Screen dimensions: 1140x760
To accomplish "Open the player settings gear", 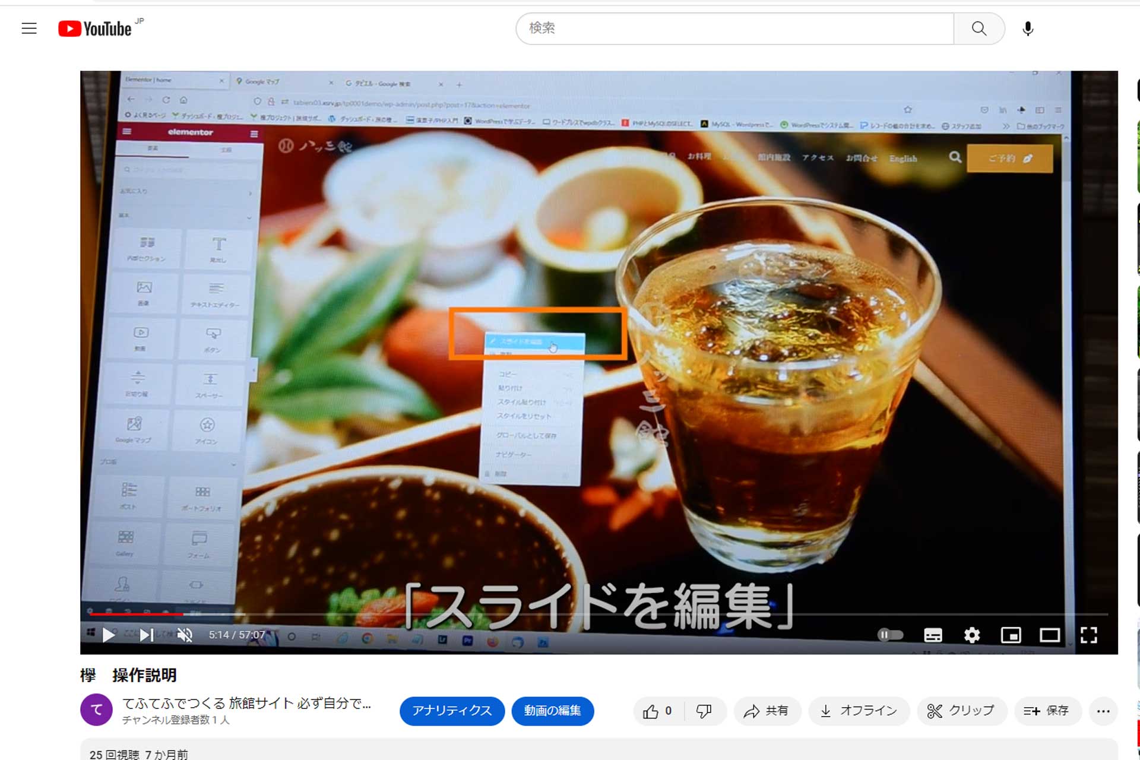I will point(972,635).
